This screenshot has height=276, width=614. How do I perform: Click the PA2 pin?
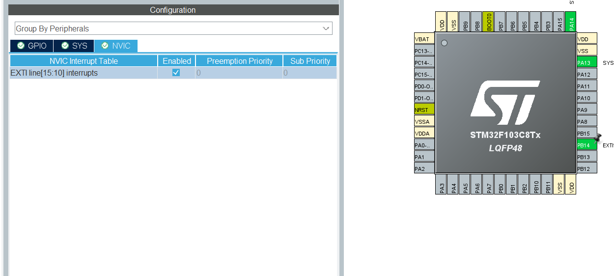tap(424, 168)
